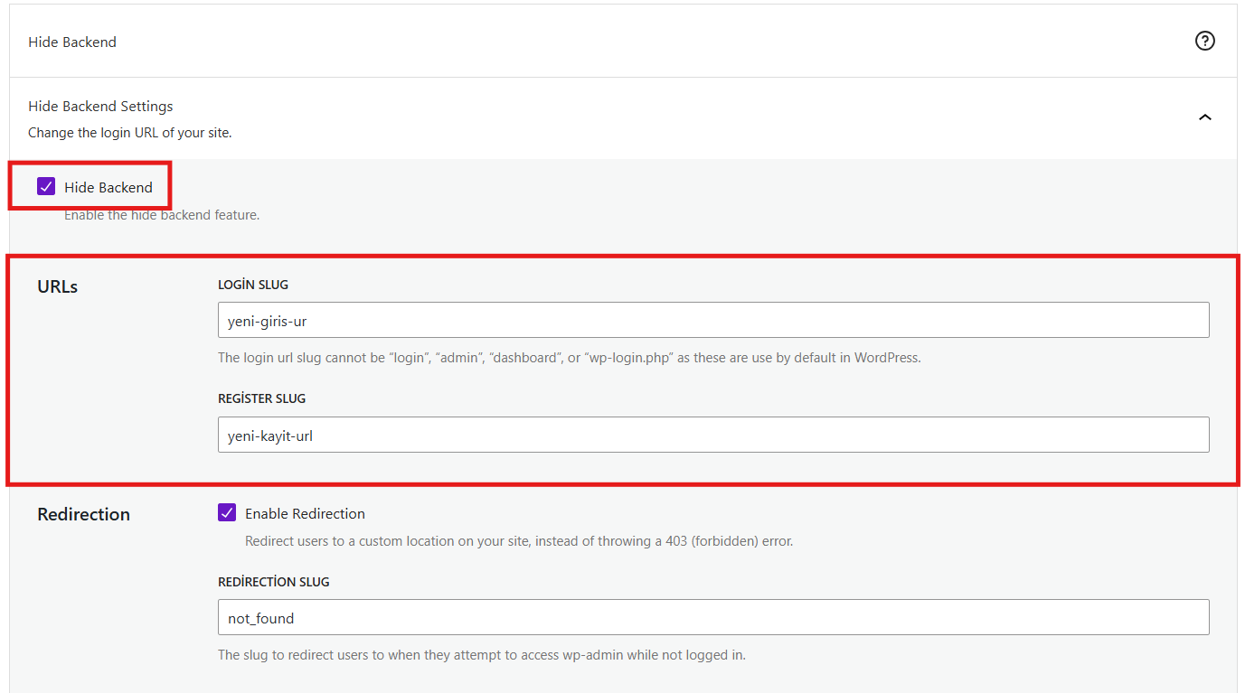1245x693 pixels.
Task: Click the Enable Redirection label text
Action: [305, 513]
